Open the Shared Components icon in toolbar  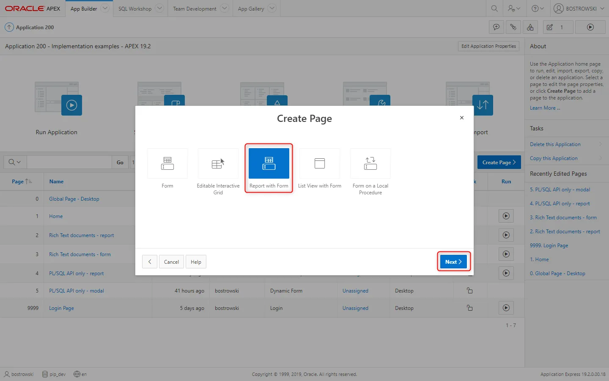click(x=530, y=27)
